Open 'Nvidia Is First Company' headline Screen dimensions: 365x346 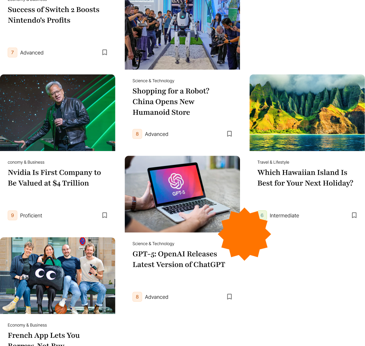coord(54,178)
